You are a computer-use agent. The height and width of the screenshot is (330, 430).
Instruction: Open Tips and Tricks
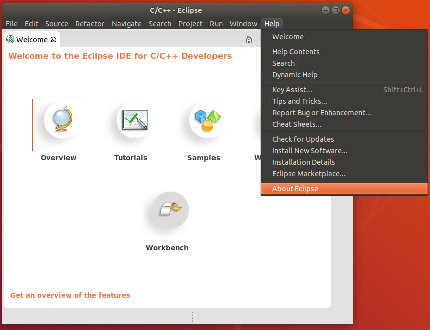(x=344, y=101)
